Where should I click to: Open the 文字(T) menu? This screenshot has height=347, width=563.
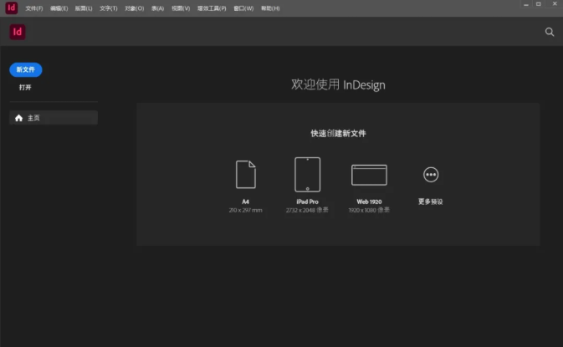click(109, 8)
